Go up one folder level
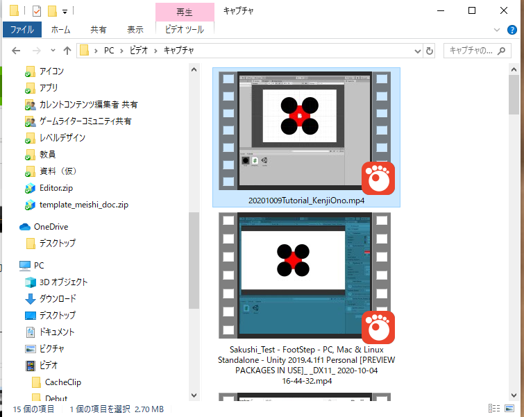The width and height of the screenshot is (524, 417). point(67,51)
